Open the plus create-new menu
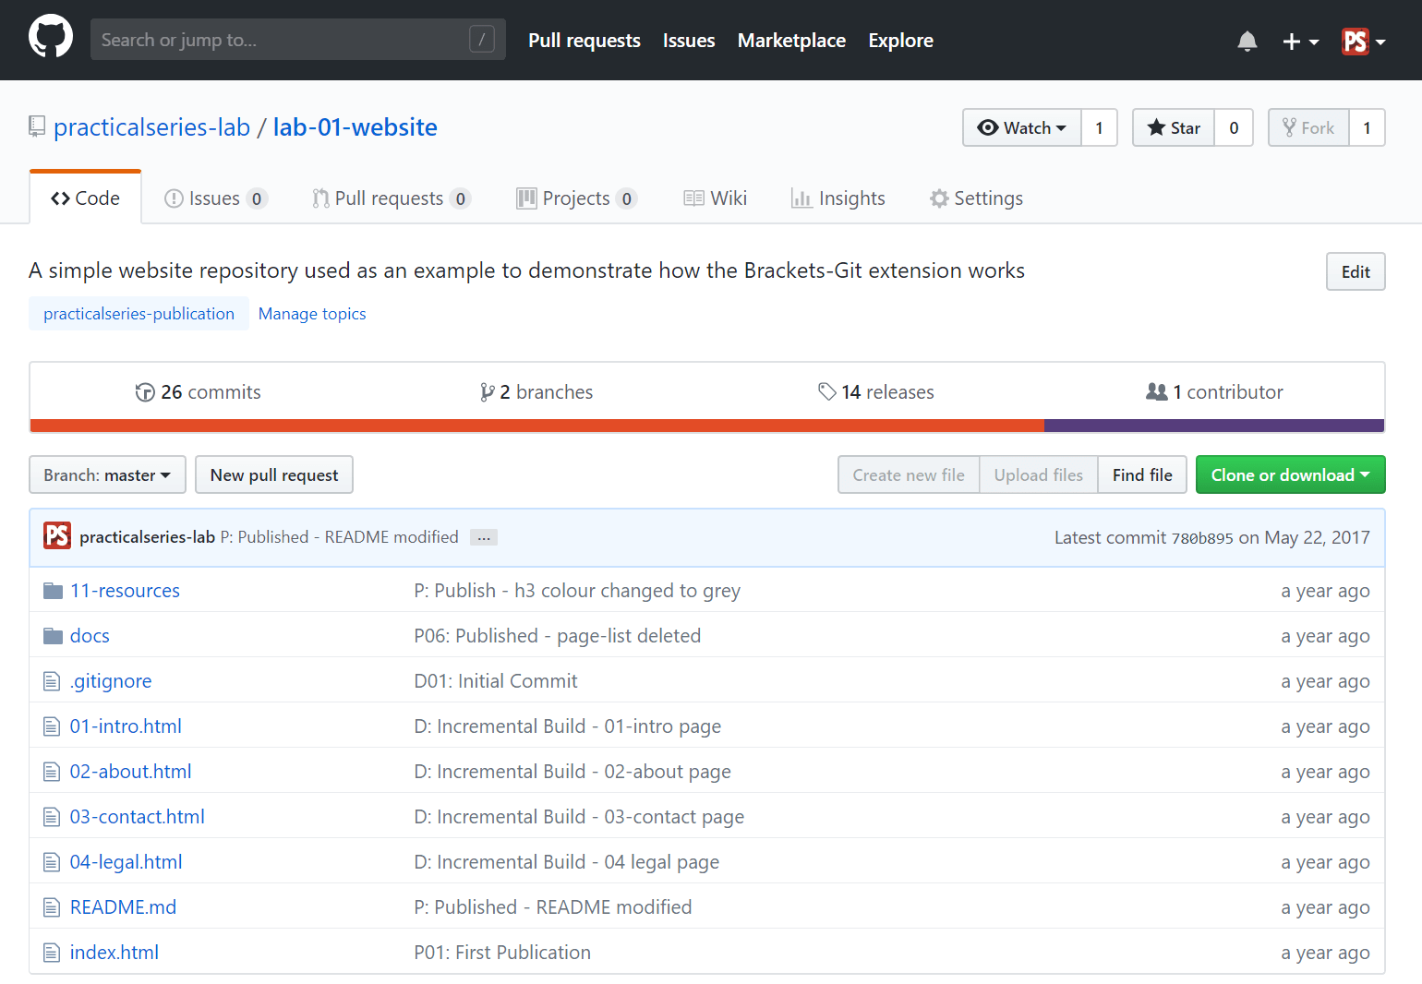The width and height of the screenshot is (1422, 984). (x=1300, y=41)
